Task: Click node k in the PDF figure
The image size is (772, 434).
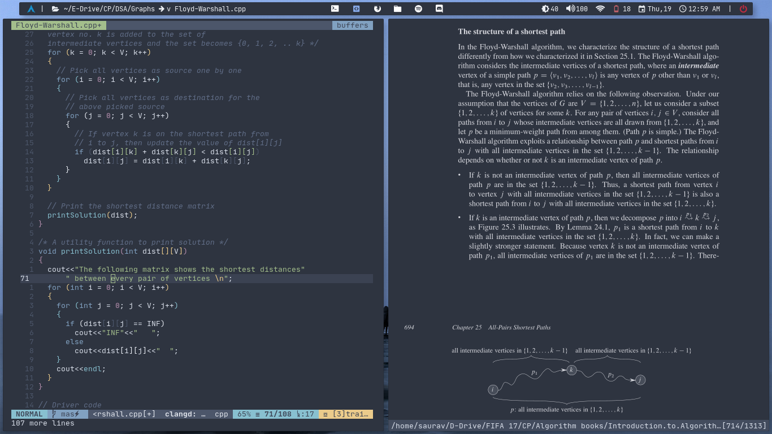Action: coord(571,370)
